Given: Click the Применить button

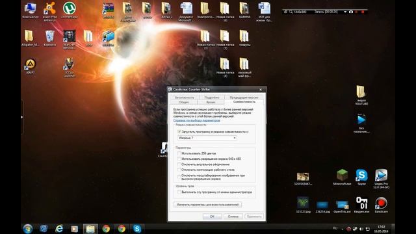Looking at the screenshot, I should click(x=254, y=216).
